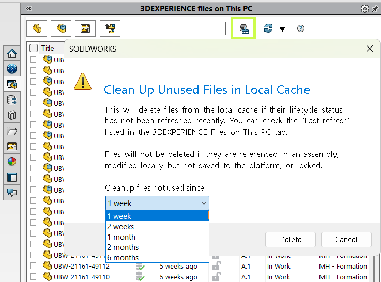
Task: Click the clean up cache broom icon
Action: (243, 28)
